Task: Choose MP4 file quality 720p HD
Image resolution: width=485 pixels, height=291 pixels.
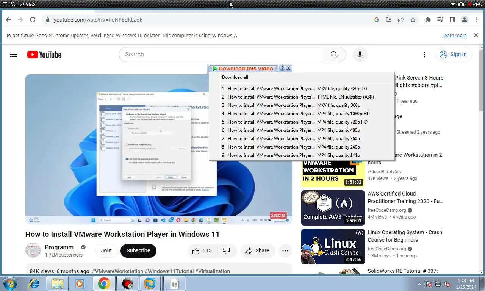Action: coord(302,122)
